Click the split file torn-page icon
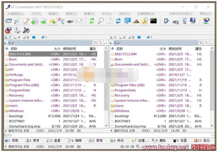This screenshot has height=153, width=218. (110, 21)
